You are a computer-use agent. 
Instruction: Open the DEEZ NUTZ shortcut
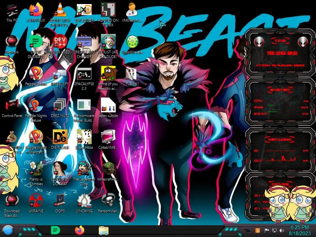tap(60, 108)
